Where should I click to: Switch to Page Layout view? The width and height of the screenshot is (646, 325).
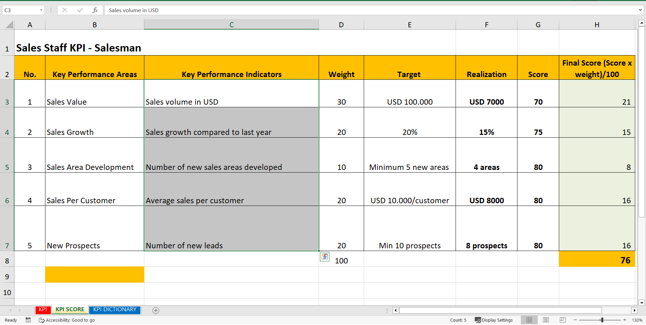(546, 320)
